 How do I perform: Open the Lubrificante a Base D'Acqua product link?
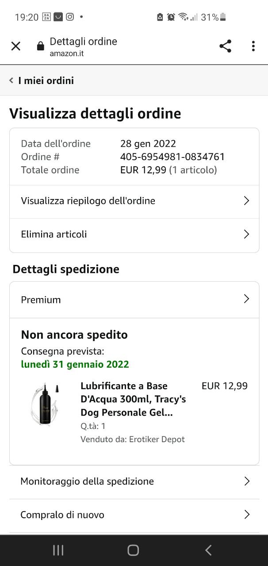pyautogui.click(x=133, y=399)
